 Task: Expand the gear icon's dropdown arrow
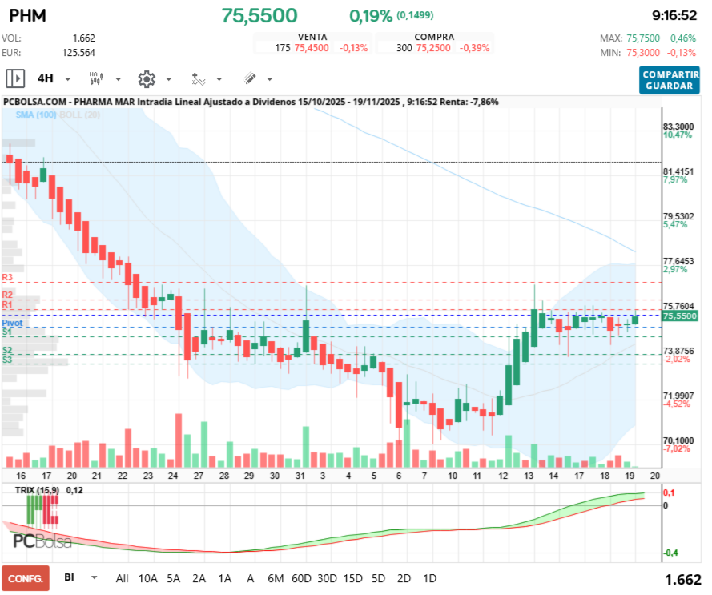[167, 78]
